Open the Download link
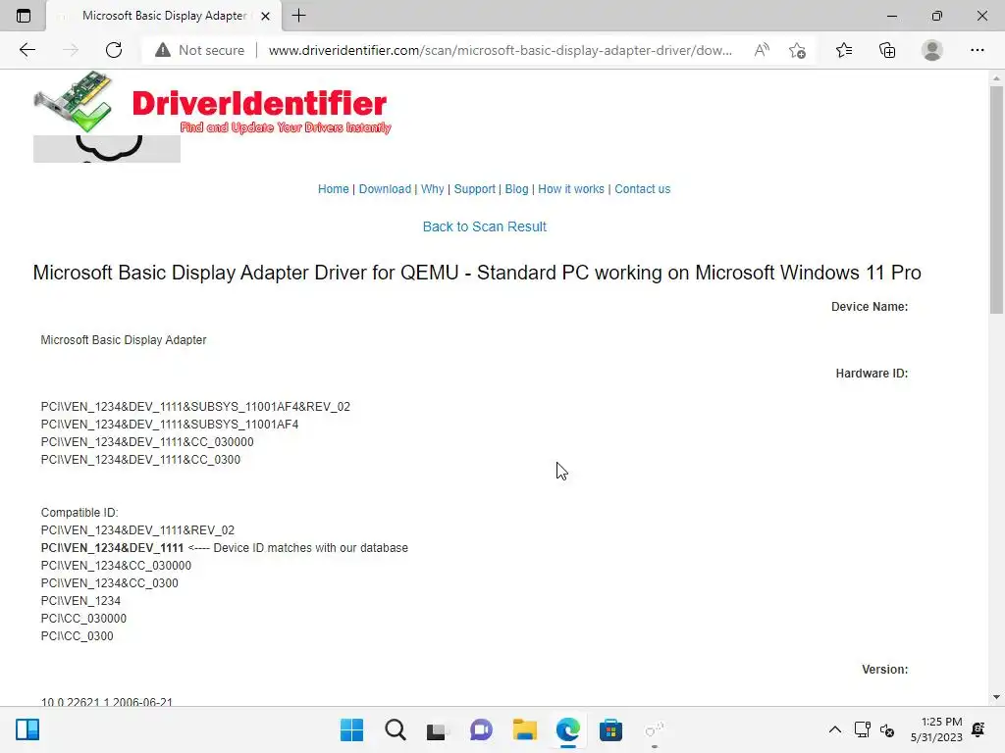 [385, 189]
